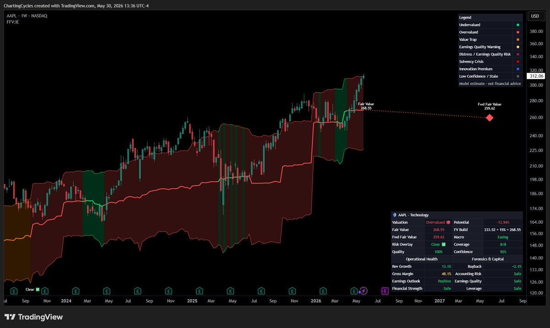This screenshot has height=328, width=550.
Task: Click the Legend header text
Action: coord(465,17)
